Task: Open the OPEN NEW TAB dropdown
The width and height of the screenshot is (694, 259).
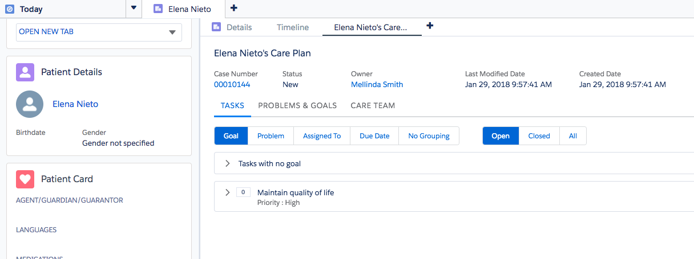Action: click(99, 32)
